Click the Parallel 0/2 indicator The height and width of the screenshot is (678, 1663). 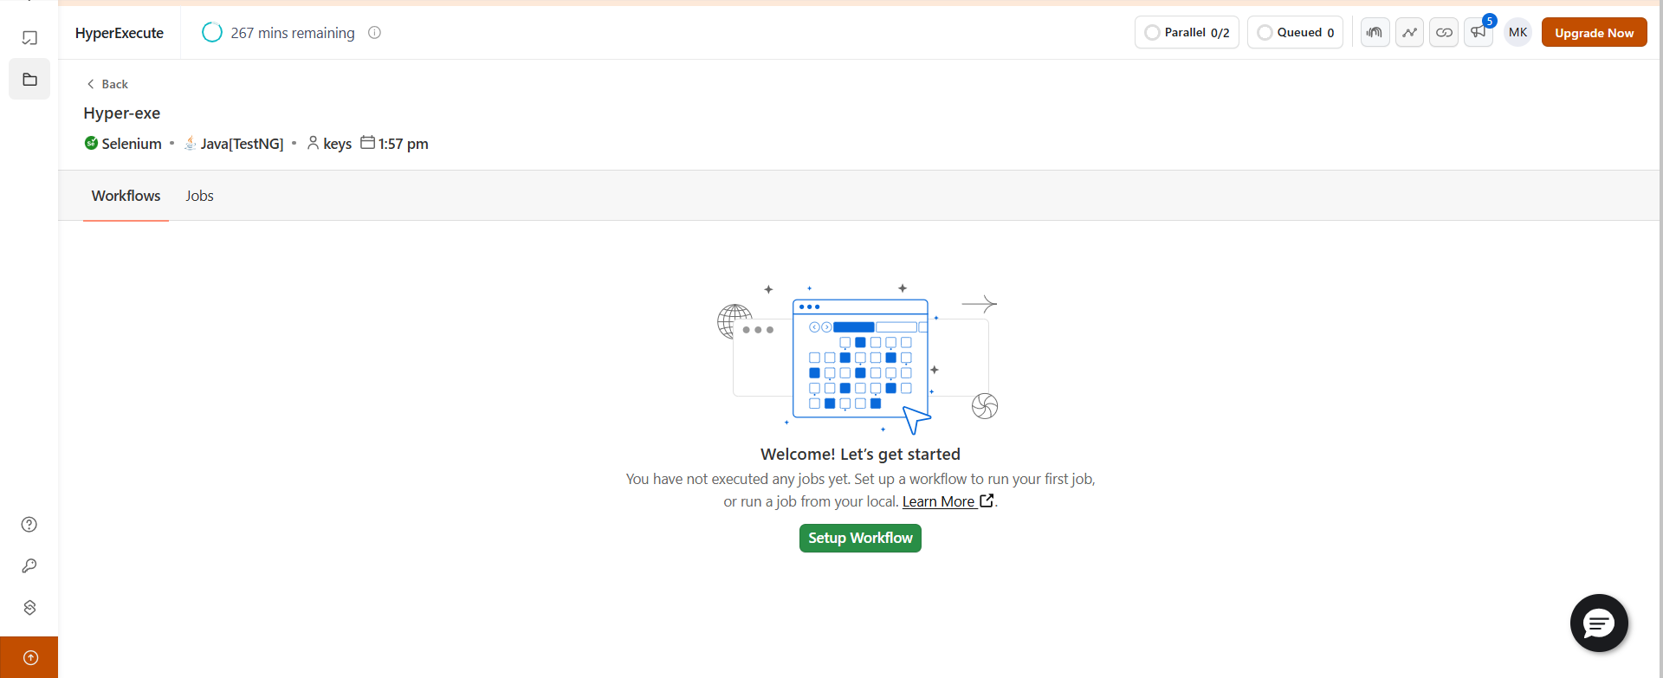pyautogui.click(x=1187, y=33)
